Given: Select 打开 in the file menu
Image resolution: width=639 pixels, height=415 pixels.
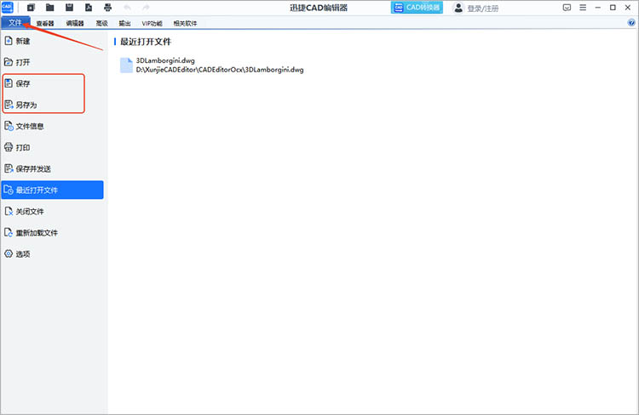Looking at the screenshot, I should click(52, 62).
